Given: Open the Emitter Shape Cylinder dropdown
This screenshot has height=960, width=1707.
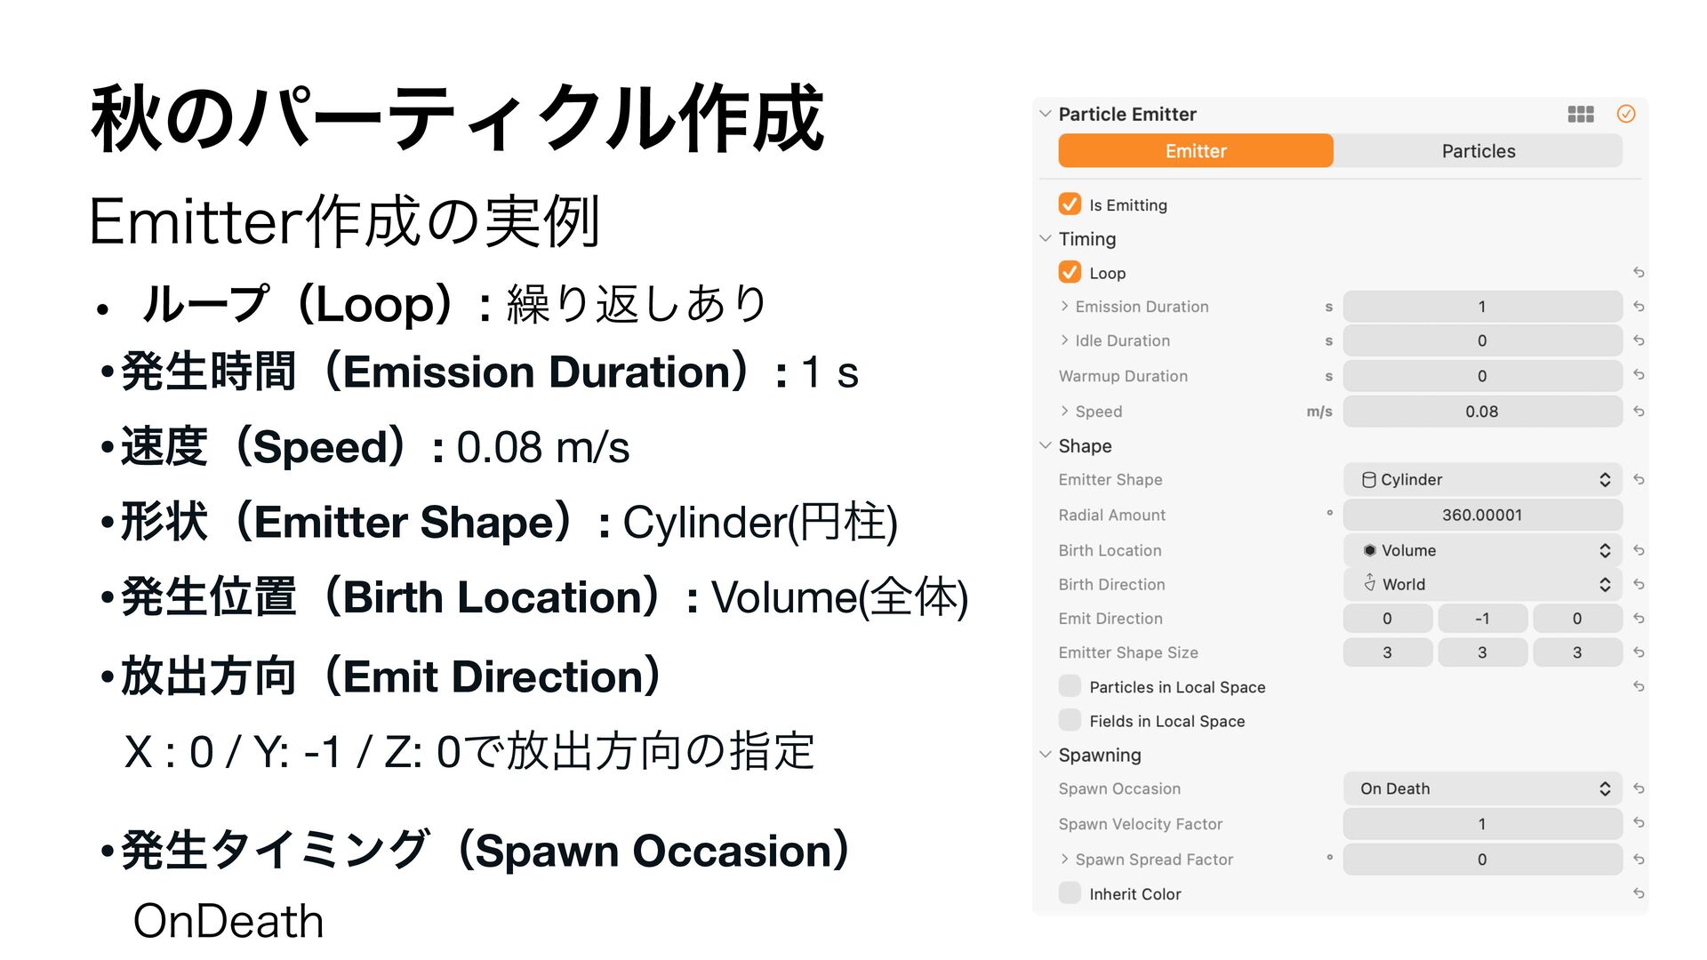Looking at the screenshot, I should 1482,480.
